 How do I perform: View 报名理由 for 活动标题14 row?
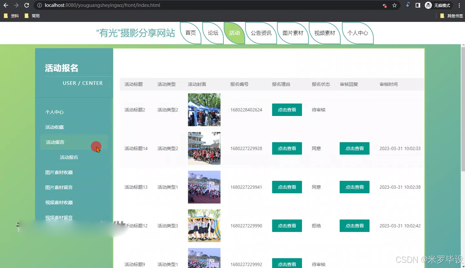[x=287, y=148]
